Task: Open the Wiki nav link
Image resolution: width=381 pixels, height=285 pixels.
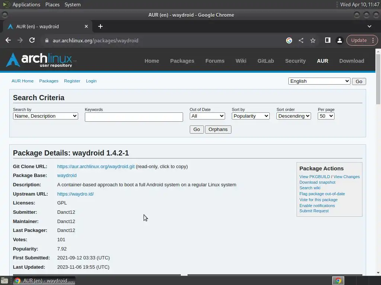Action: click(x=241, y=61)
